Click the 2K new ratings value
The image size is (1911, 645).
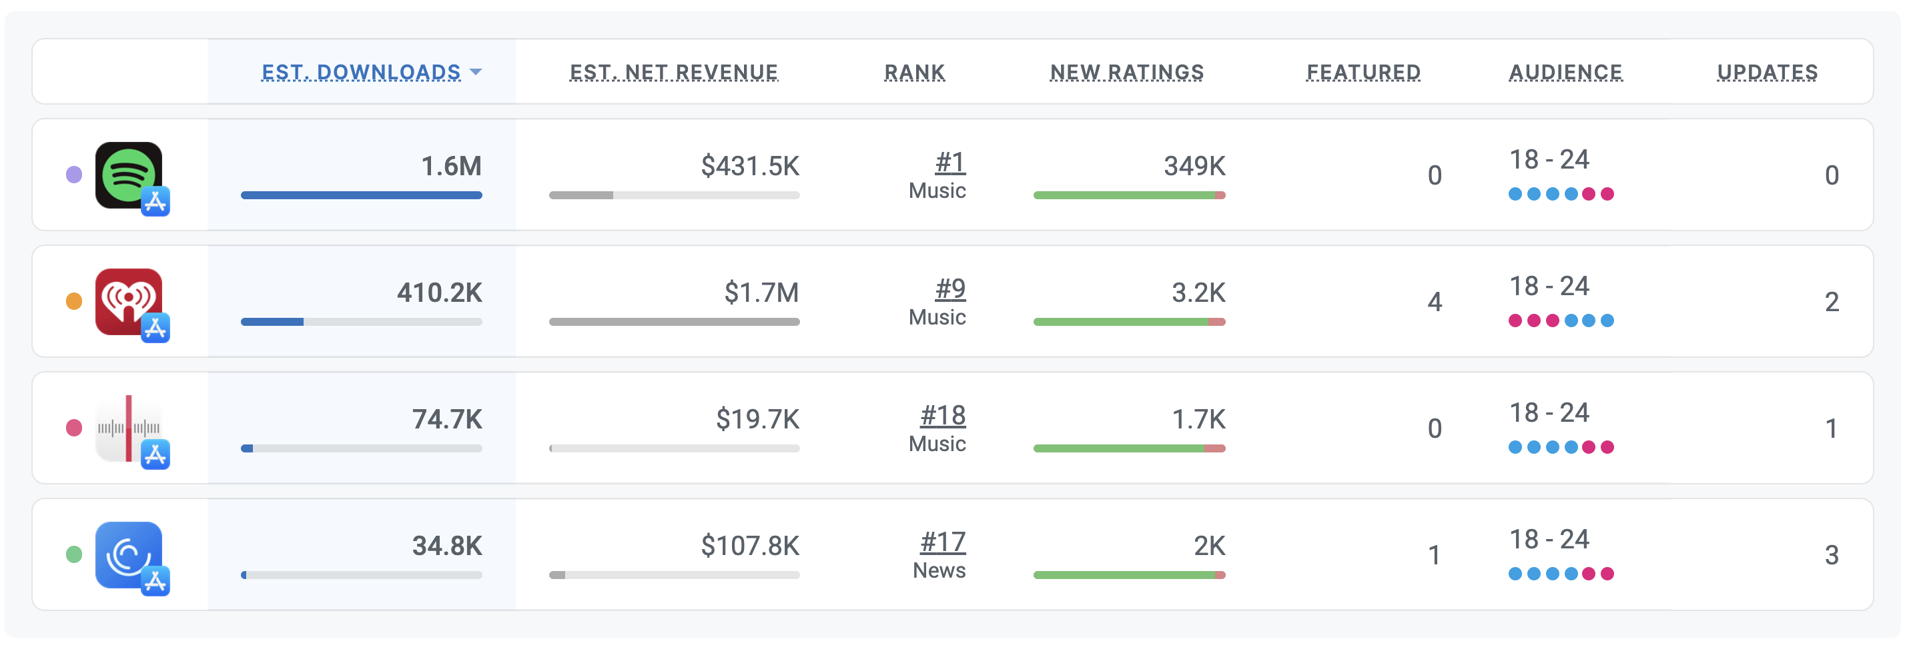pos(1210,546)
